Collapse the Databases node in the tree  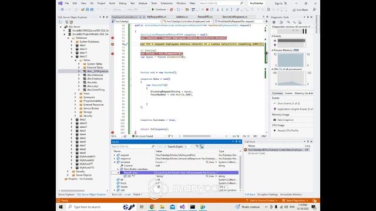coord(68,38)
